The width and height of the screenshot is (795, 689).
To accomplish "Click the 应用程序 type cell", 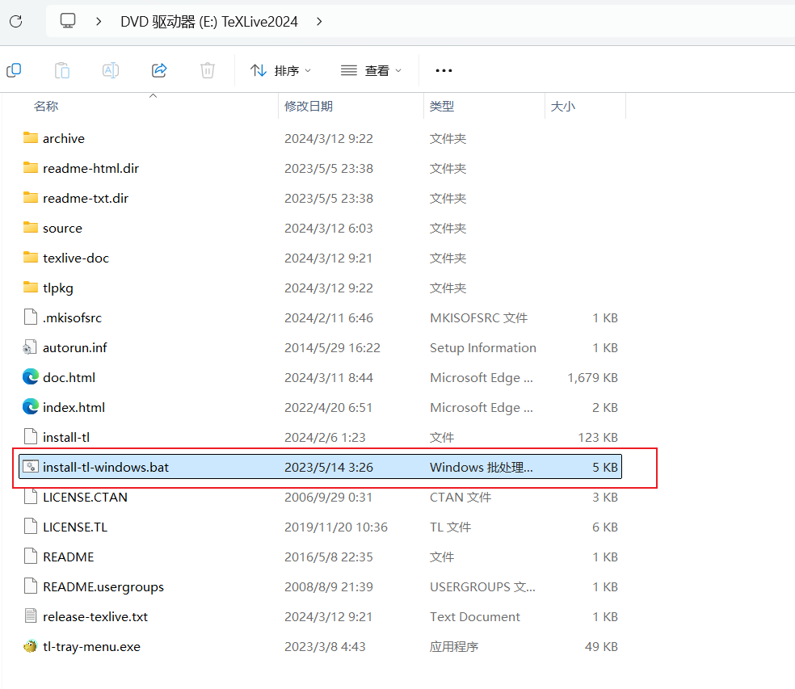I will [x=454, y=647].
